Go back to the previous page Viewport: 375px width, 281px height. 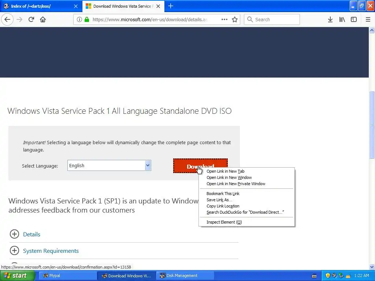7,19
